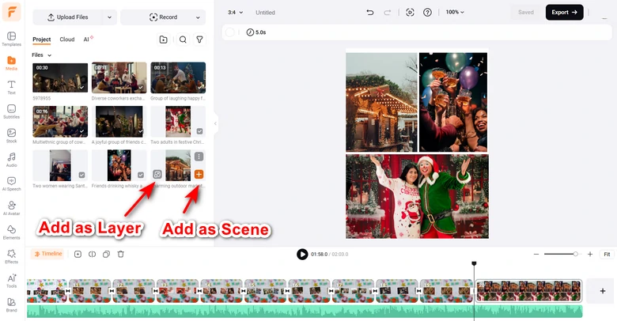Create a new folder in media
The height and width of the screenshot is (321, 617).
tap(163, 40)
